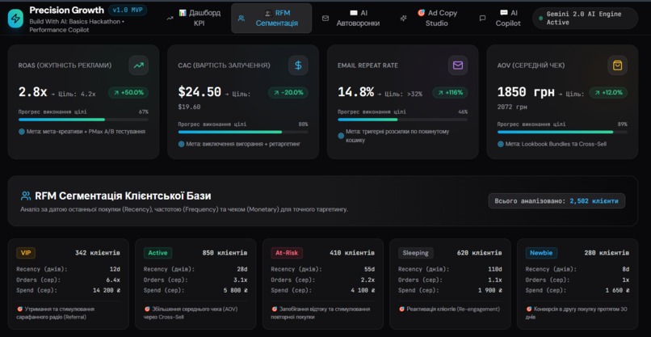Screen dimensions: 651x337
Task: Click the Email Repeat Rate progress bar
Action: 402,120
